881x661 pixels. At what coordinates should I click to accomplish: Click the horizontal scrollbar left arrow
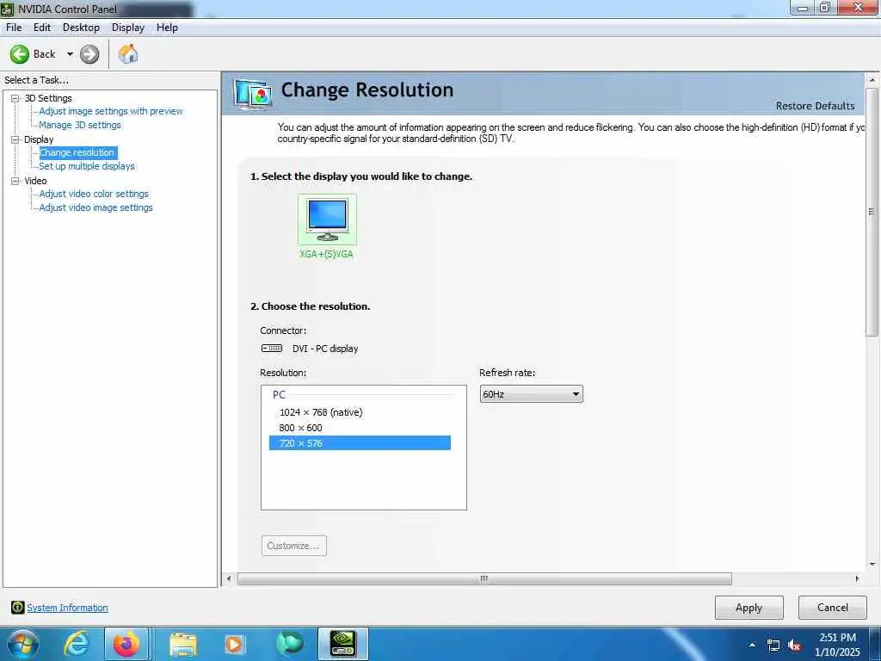tap(229, 578)
